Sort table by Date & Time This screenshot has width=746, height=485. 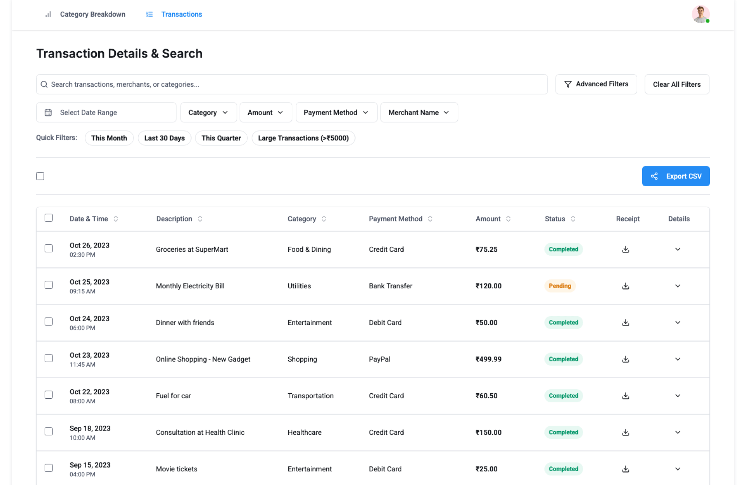click(x=115, y=219)
